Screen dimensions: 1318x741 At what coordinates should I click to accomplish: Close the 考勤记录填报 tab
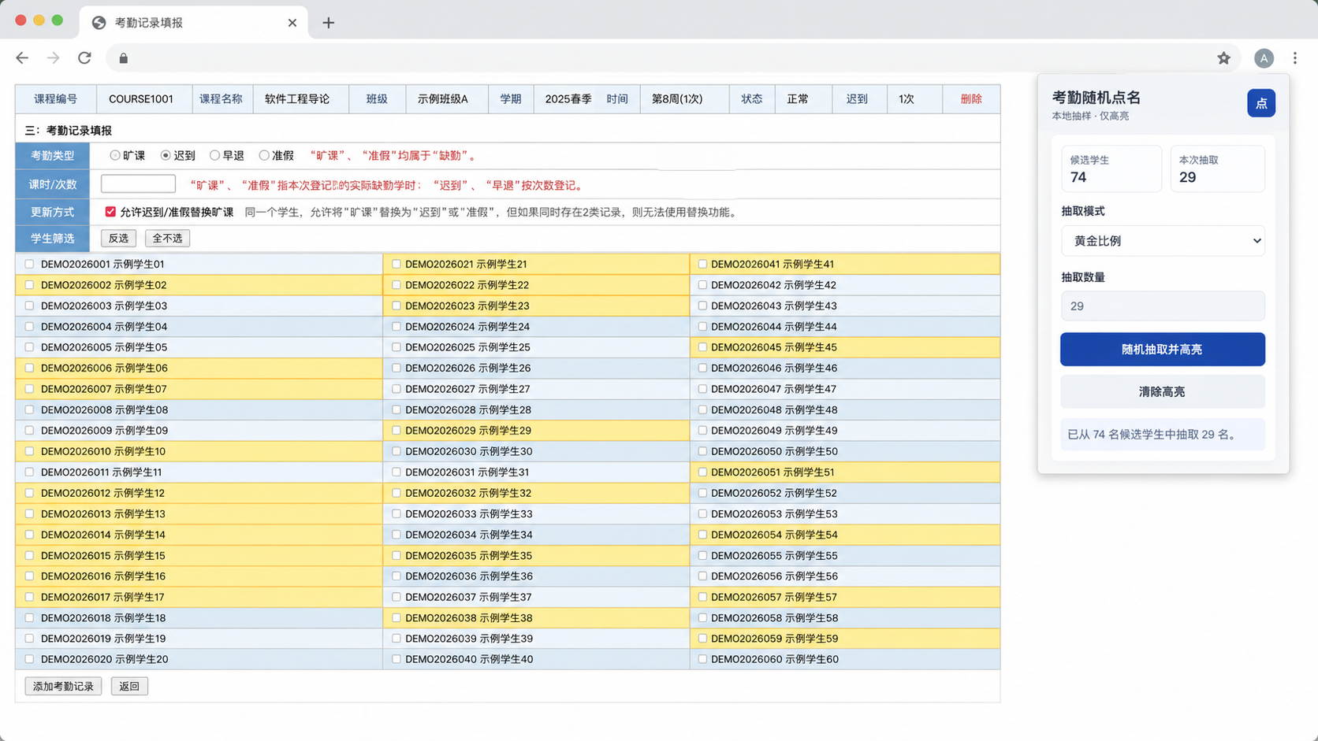click(292, 23)
